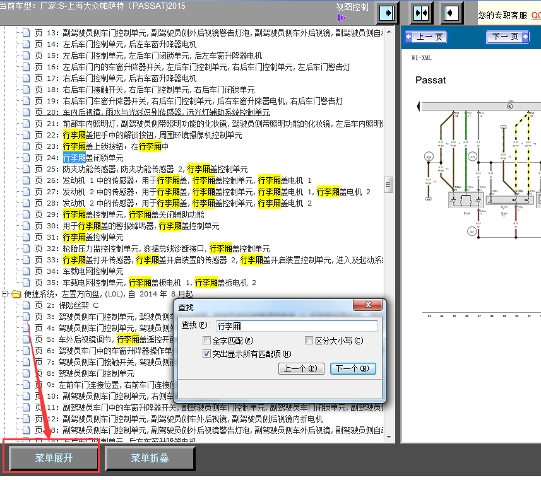Screen dimensions: 541x480
Task: Click the page icon for 页 2 保险丝架 C
Action: click(26, 305)
